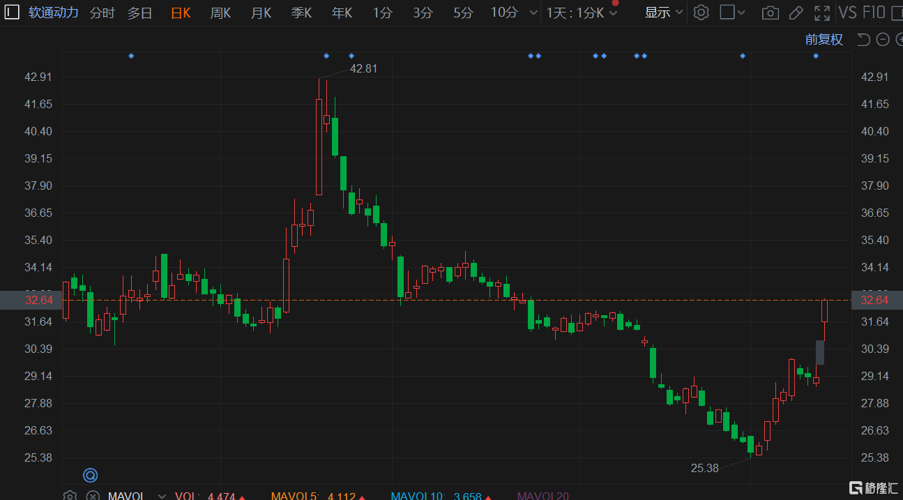The width and height of the screenshot is (903, 500).
Task: Toggle the sidebar panel icon beside 软通动力
Action: 13,13
